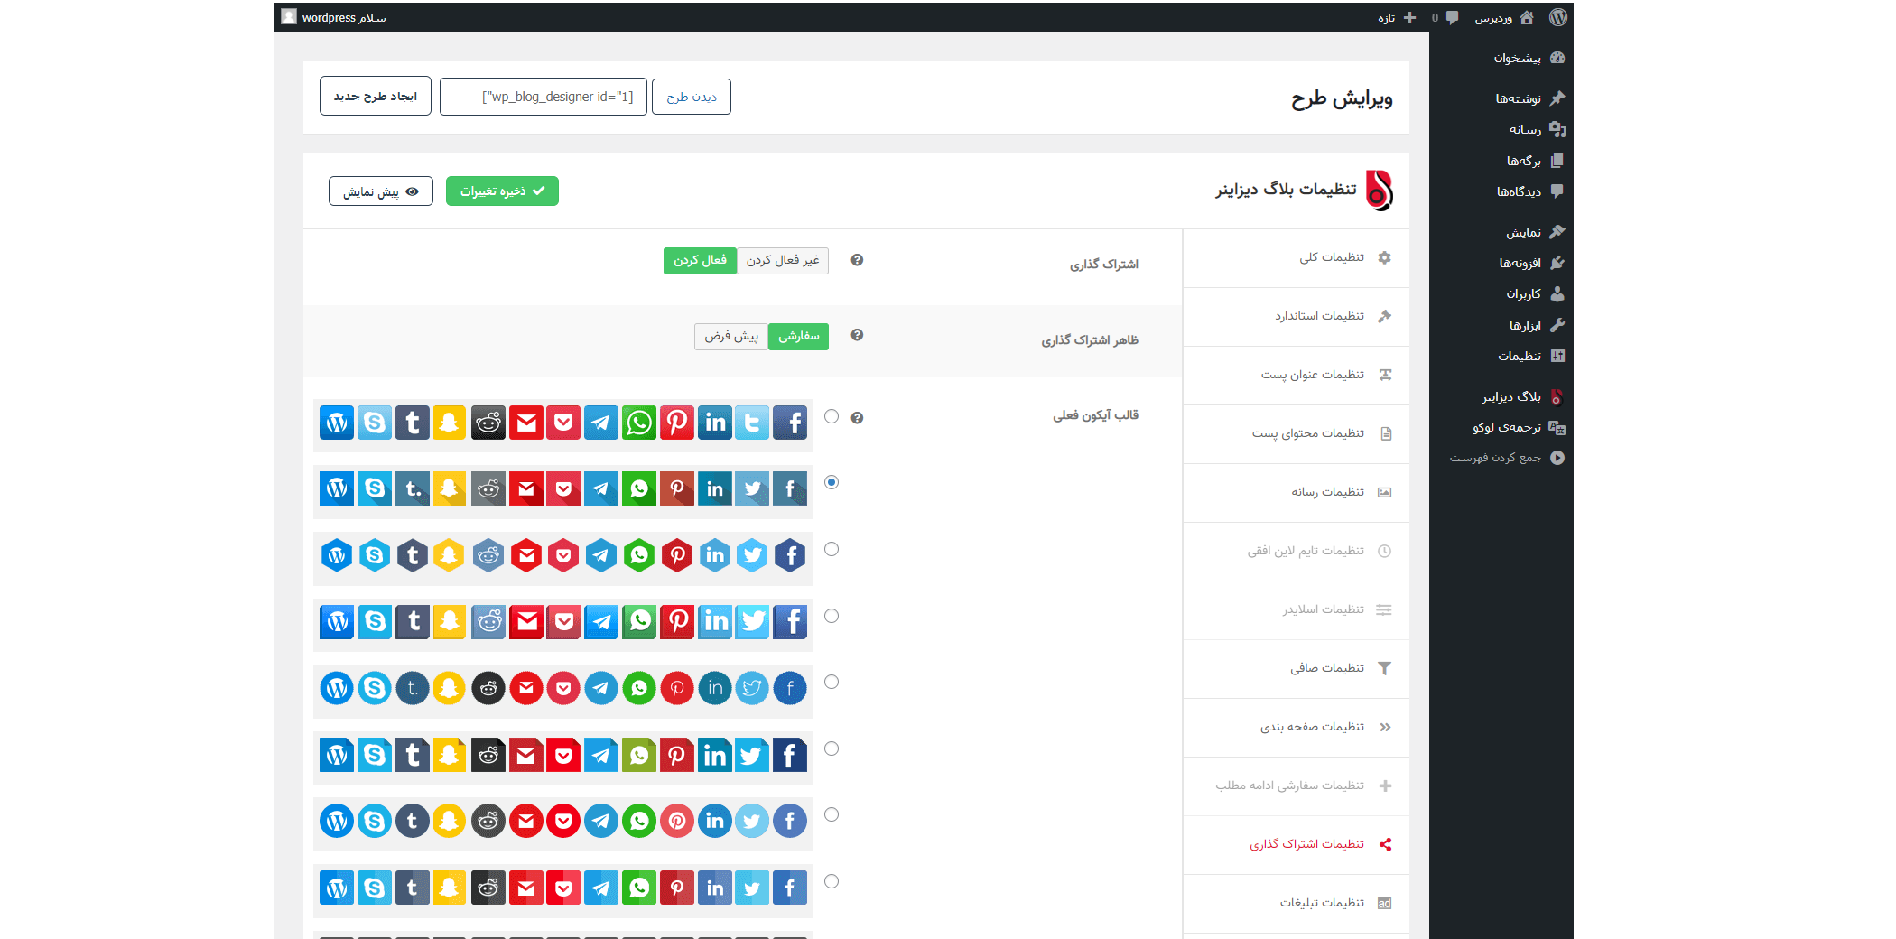Screen dimensions: 1896x939
Task: Click WhatsApp icon in first icon theme row
Action: 639,423
